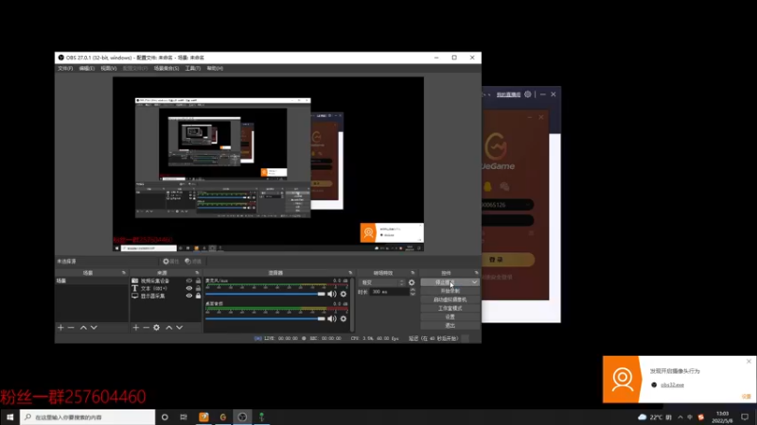
Task: Open the Windows action center notification icon
Action: [x=745, y=416]
